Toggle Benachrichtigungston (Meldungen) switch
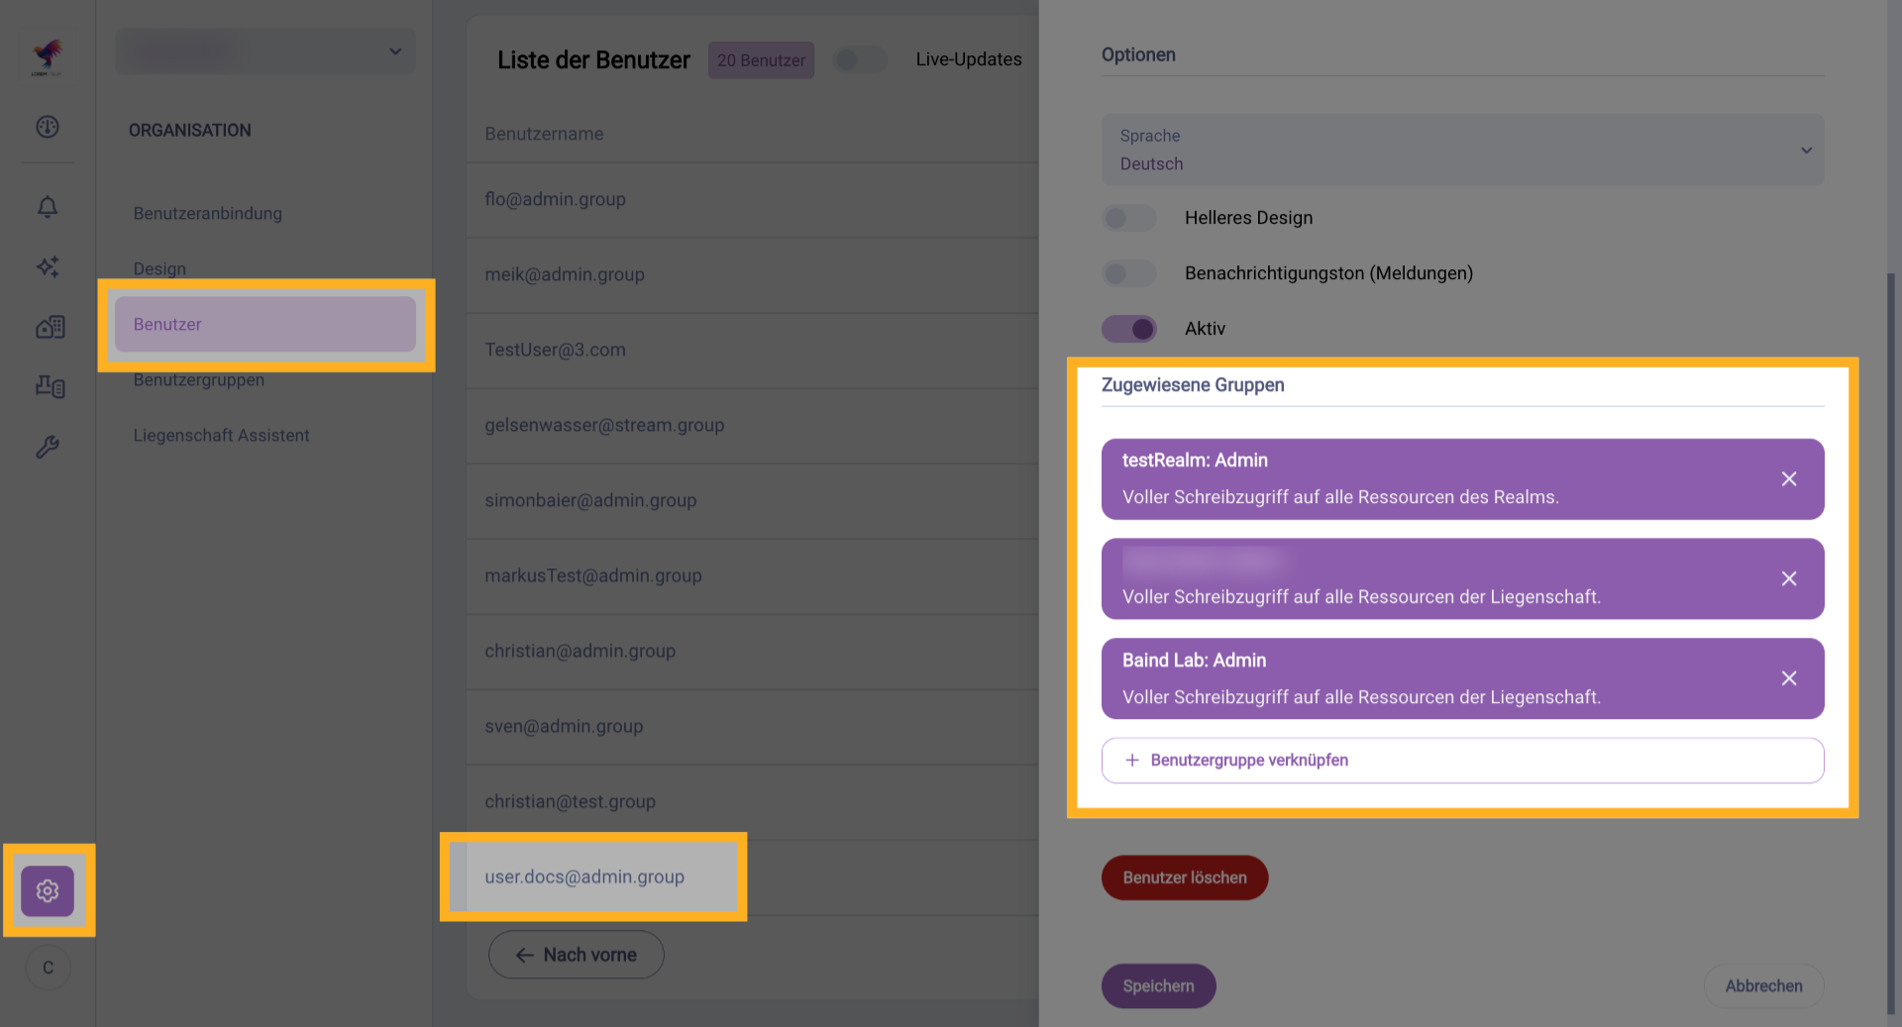This screenshot has width=1902, height=1027. point(1129,273)
